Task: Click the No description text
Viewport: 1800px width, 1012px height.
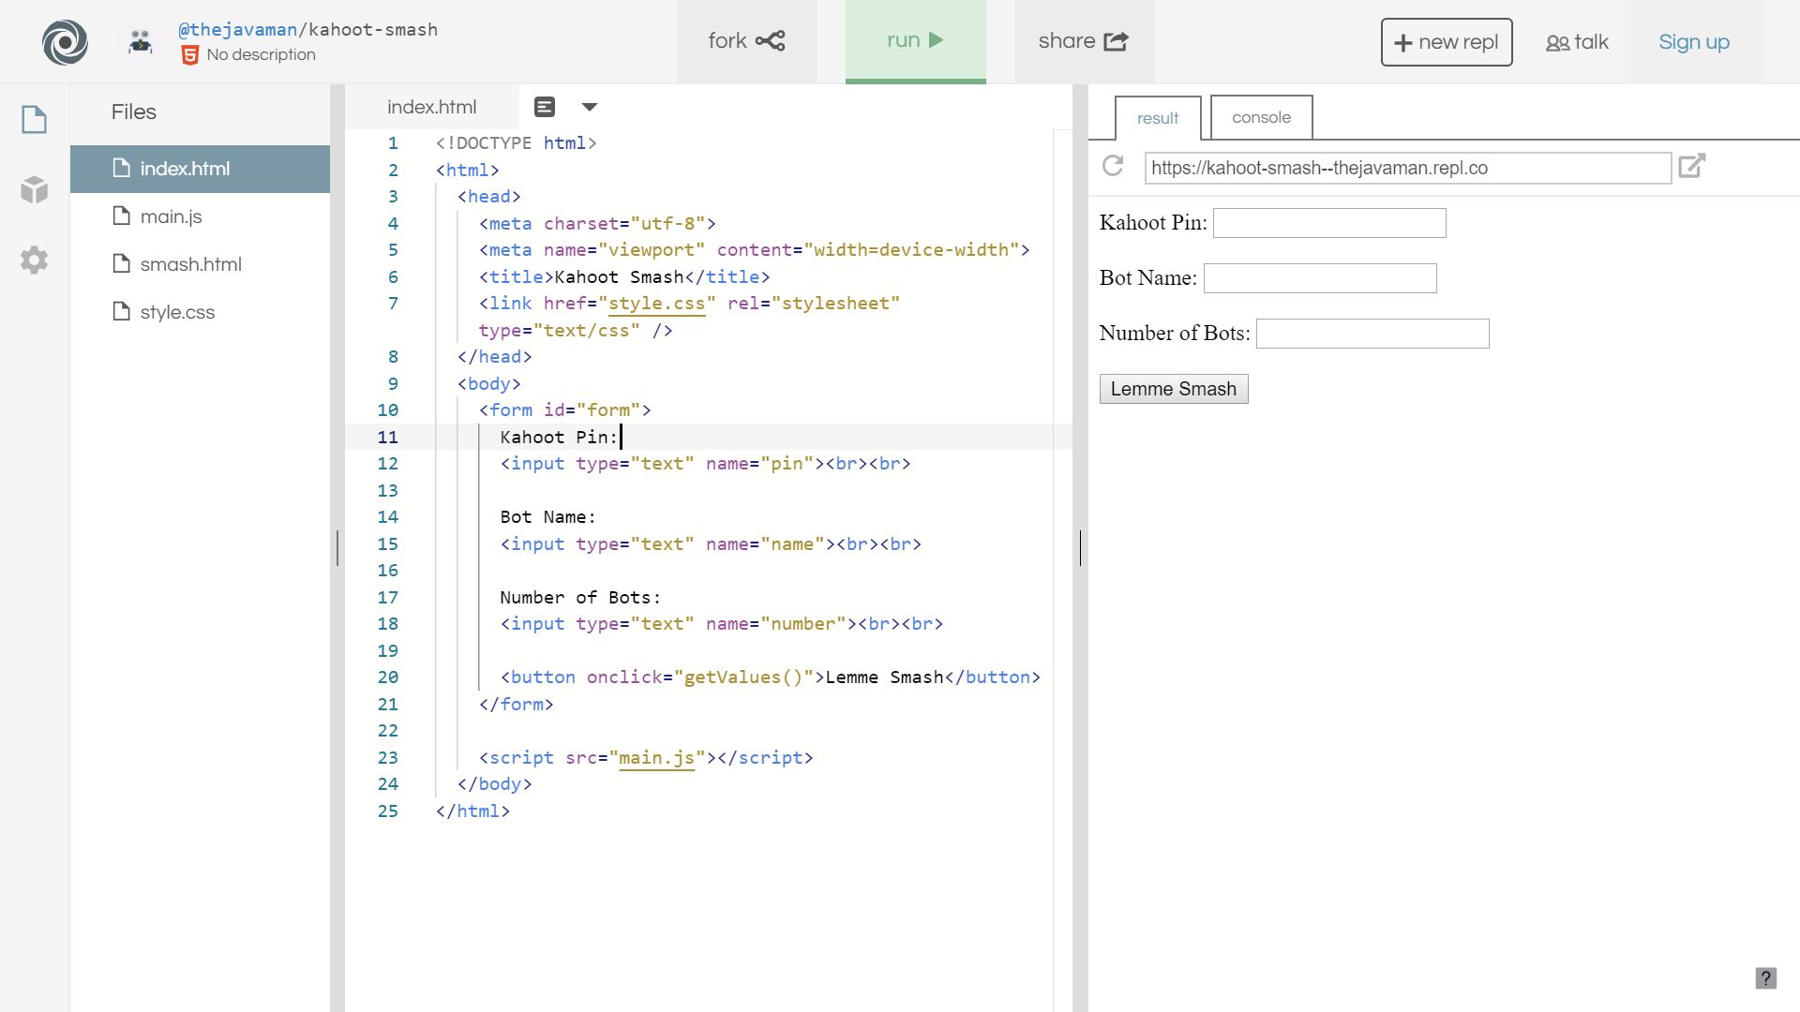Action: [x=261, y=55]
